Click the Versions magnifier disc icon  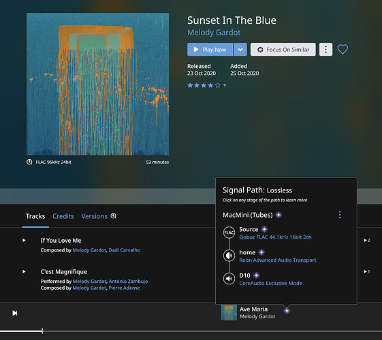coord(114,216)
